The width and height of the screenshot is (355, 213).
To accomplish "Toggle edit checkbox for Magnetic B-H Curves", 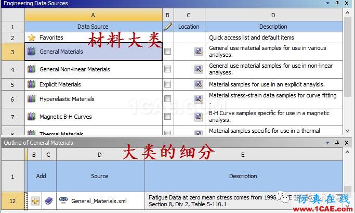I will (x=167, y=116).
